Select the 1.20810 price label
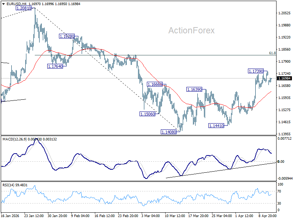293x220 pixels. click(24, 8)
